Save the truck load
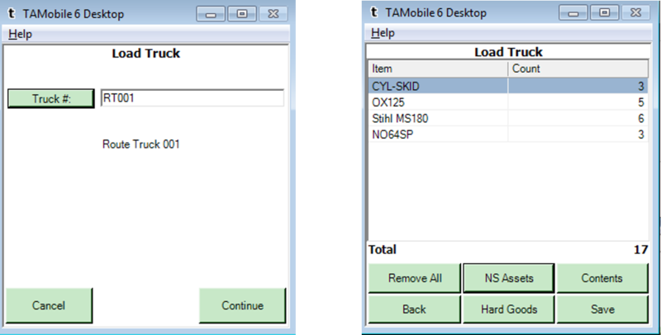 pos(602,309)
